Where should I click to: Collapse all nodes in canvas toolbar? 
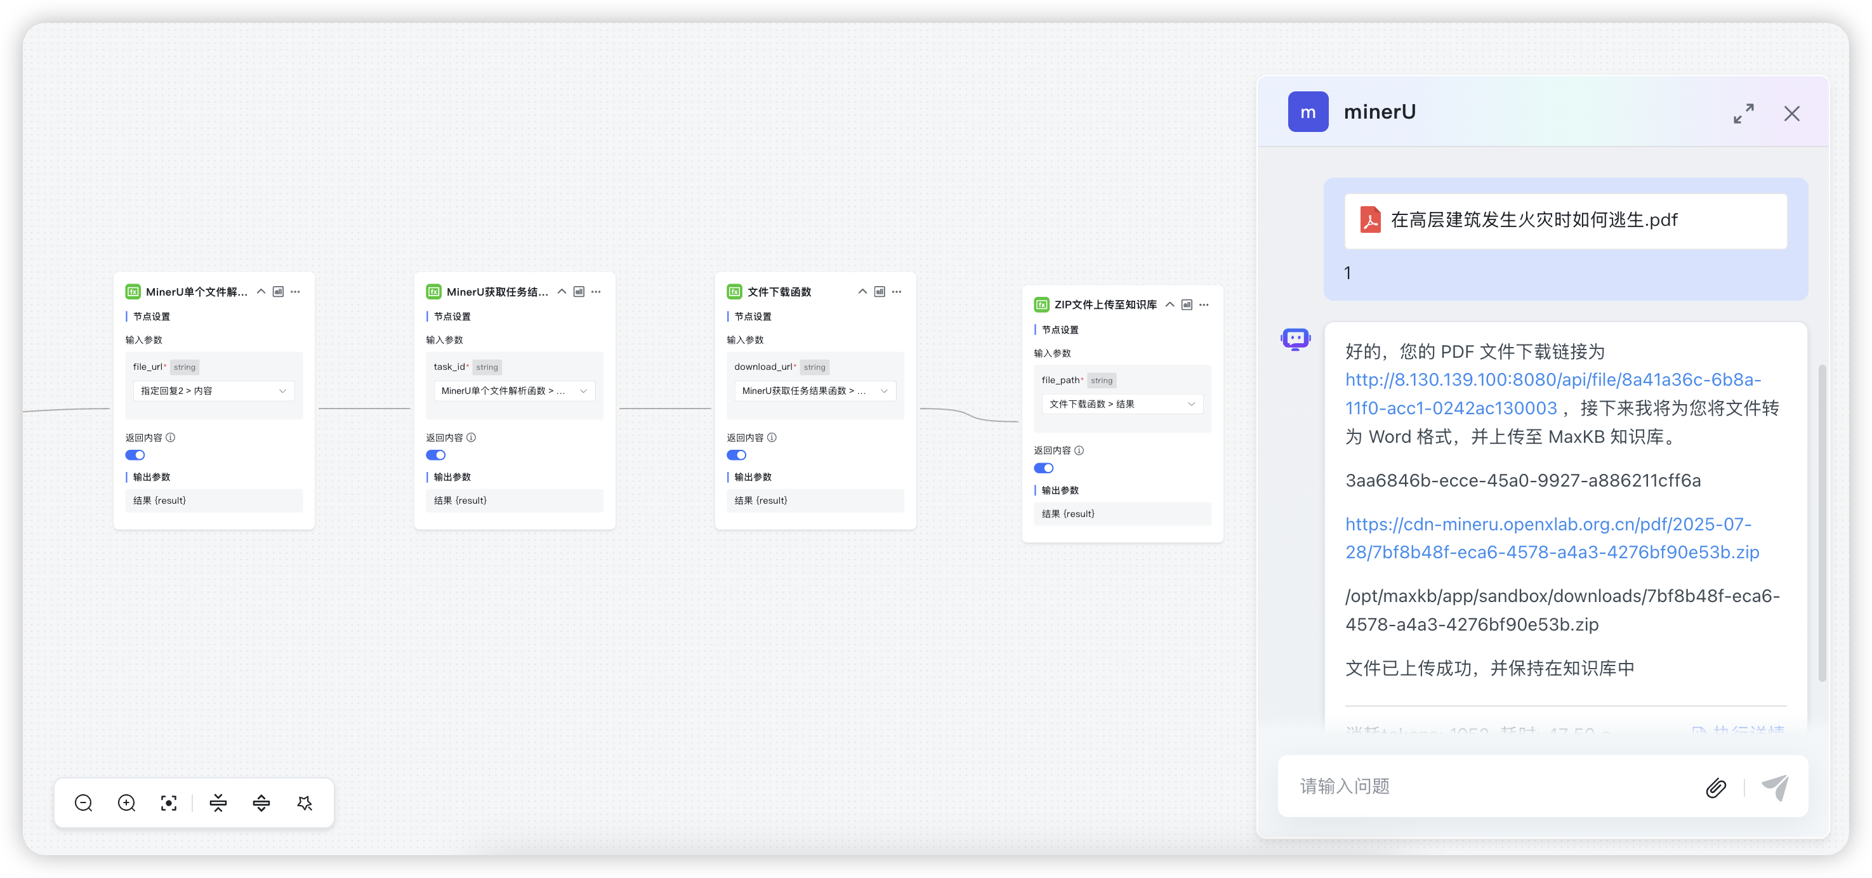(x=218, y=803)
